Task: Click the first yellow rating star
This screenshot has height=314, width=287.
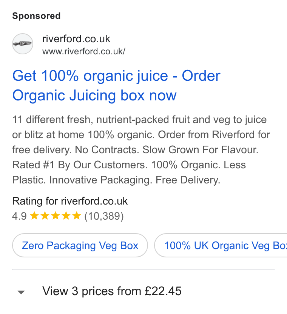Action: point(34,216)
